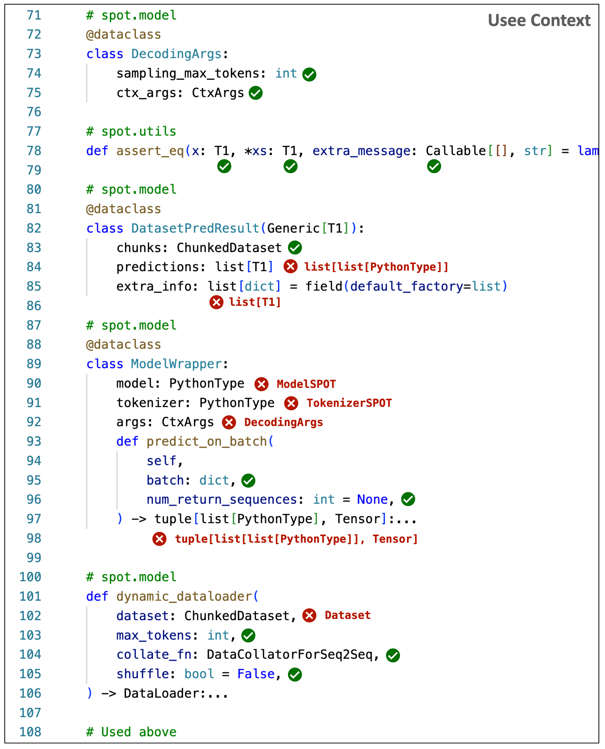Screen dimensions: 605x749
Task: Click red annotation 'DecodingArgs' on line 92
Action: (x=283, y=422)
